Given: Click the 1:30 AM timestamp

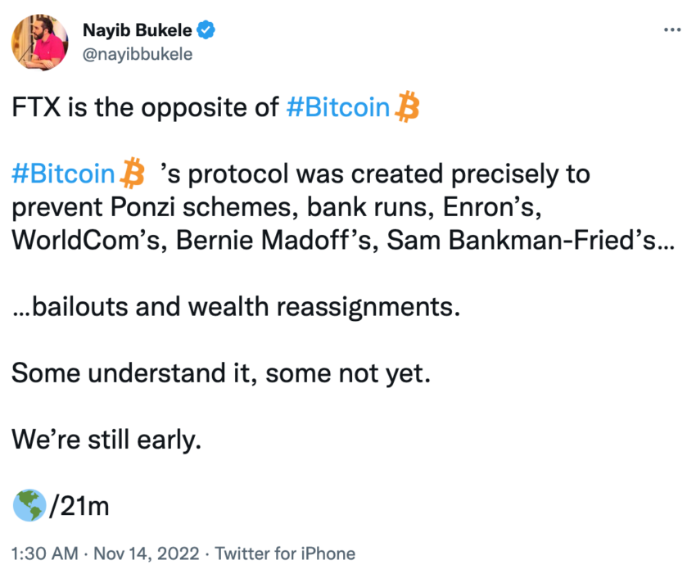Looking at the screenshot, I should (43, 553).
